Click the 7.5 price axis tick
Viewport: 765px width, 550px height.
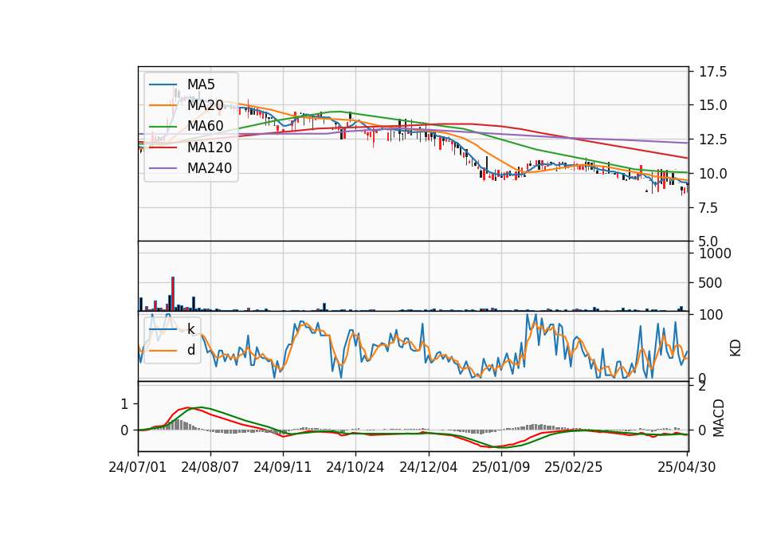708,208
